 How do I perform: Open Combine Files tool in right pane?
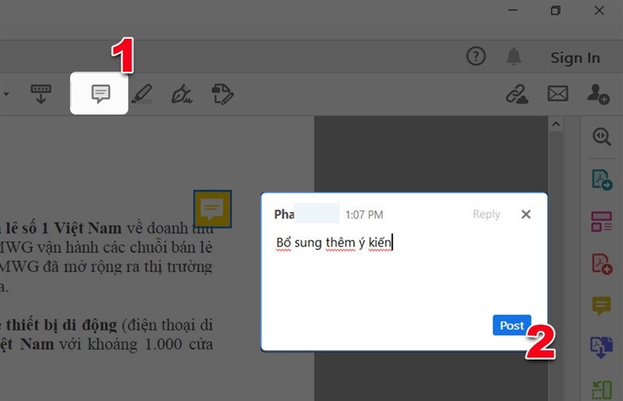tap(601, 347)
